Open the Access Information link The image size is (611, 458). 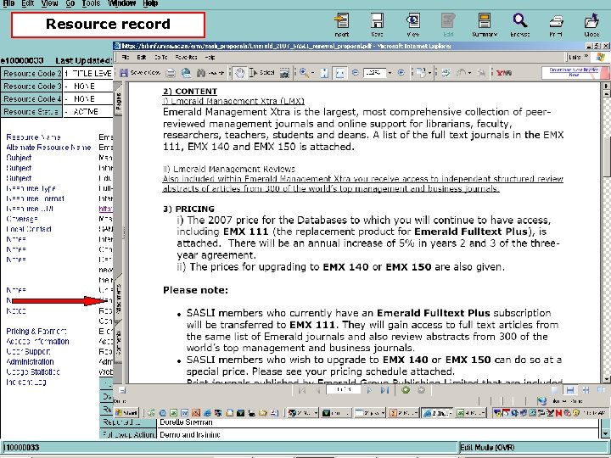click(x=37, y=341)
